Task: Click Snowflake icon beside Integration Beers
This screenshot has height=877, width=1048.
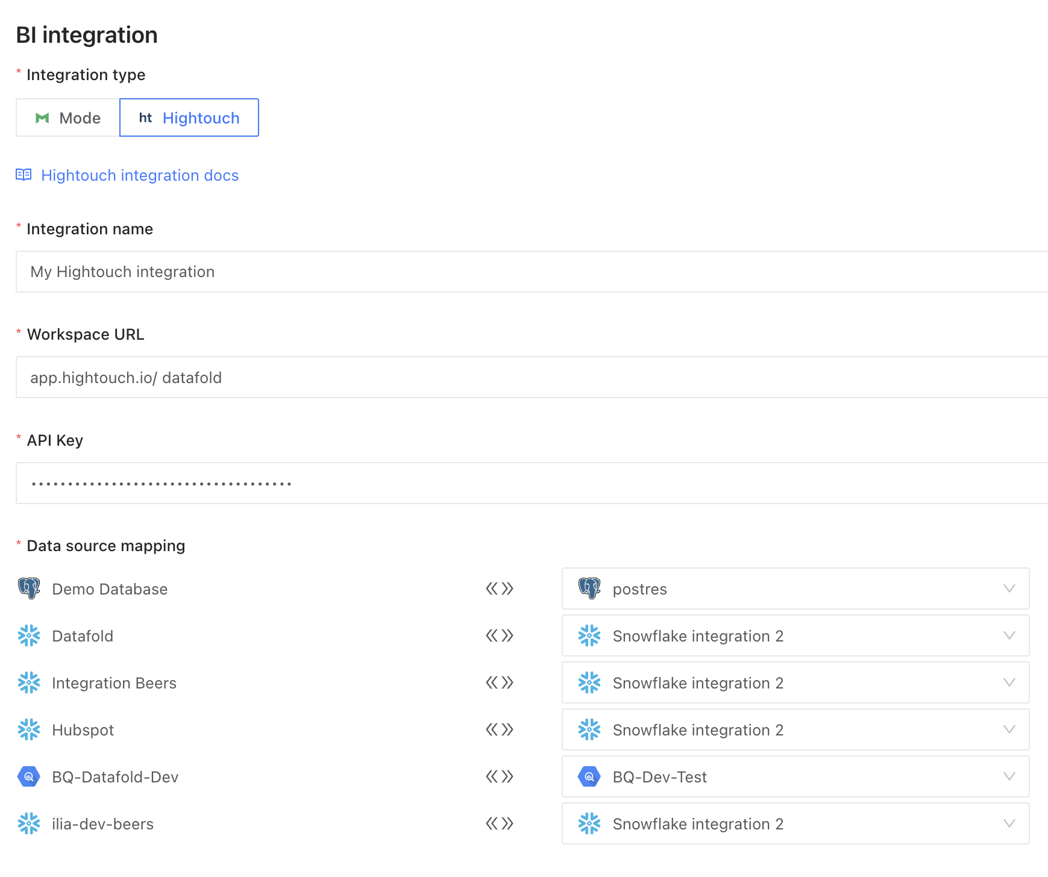Action: coord(29,682)
